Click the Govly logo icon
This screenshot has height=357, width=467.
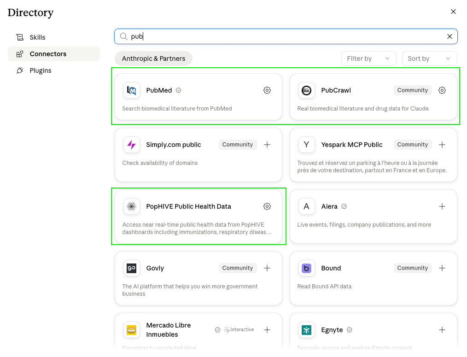coord(132,268)
